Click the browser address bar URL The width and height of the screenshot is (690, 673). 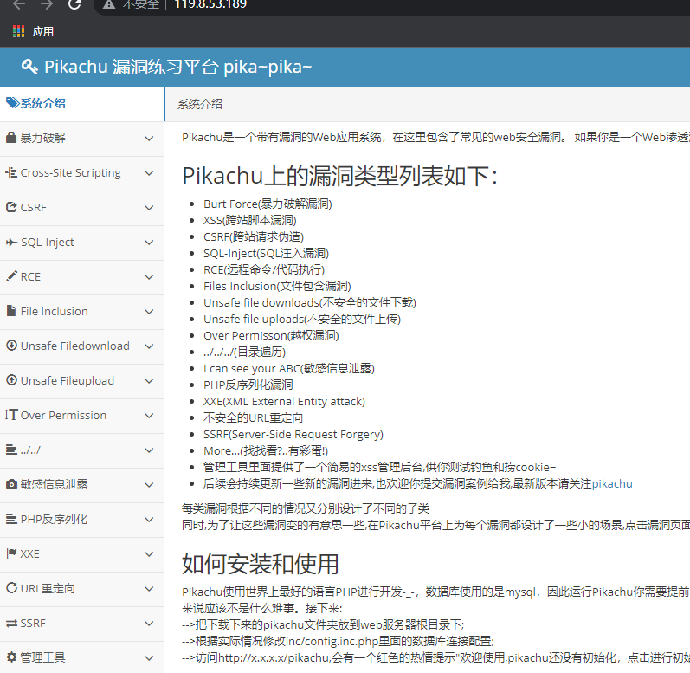(210, 4)
